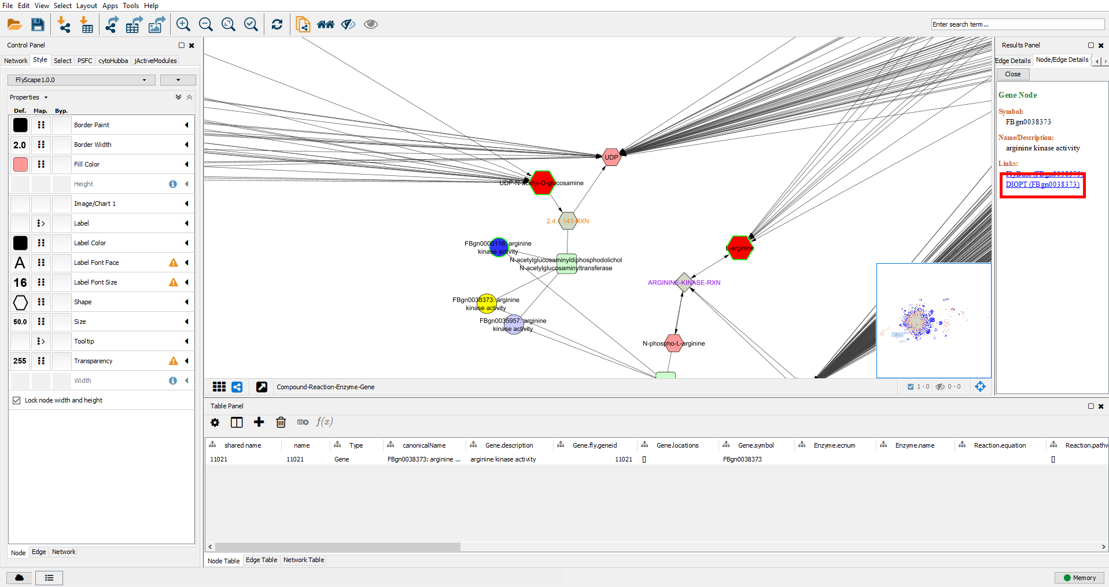The height and width of the screenshot is (587, 1109).
Task: Create new network from selection icon
Action: click(x=303, y=24)
